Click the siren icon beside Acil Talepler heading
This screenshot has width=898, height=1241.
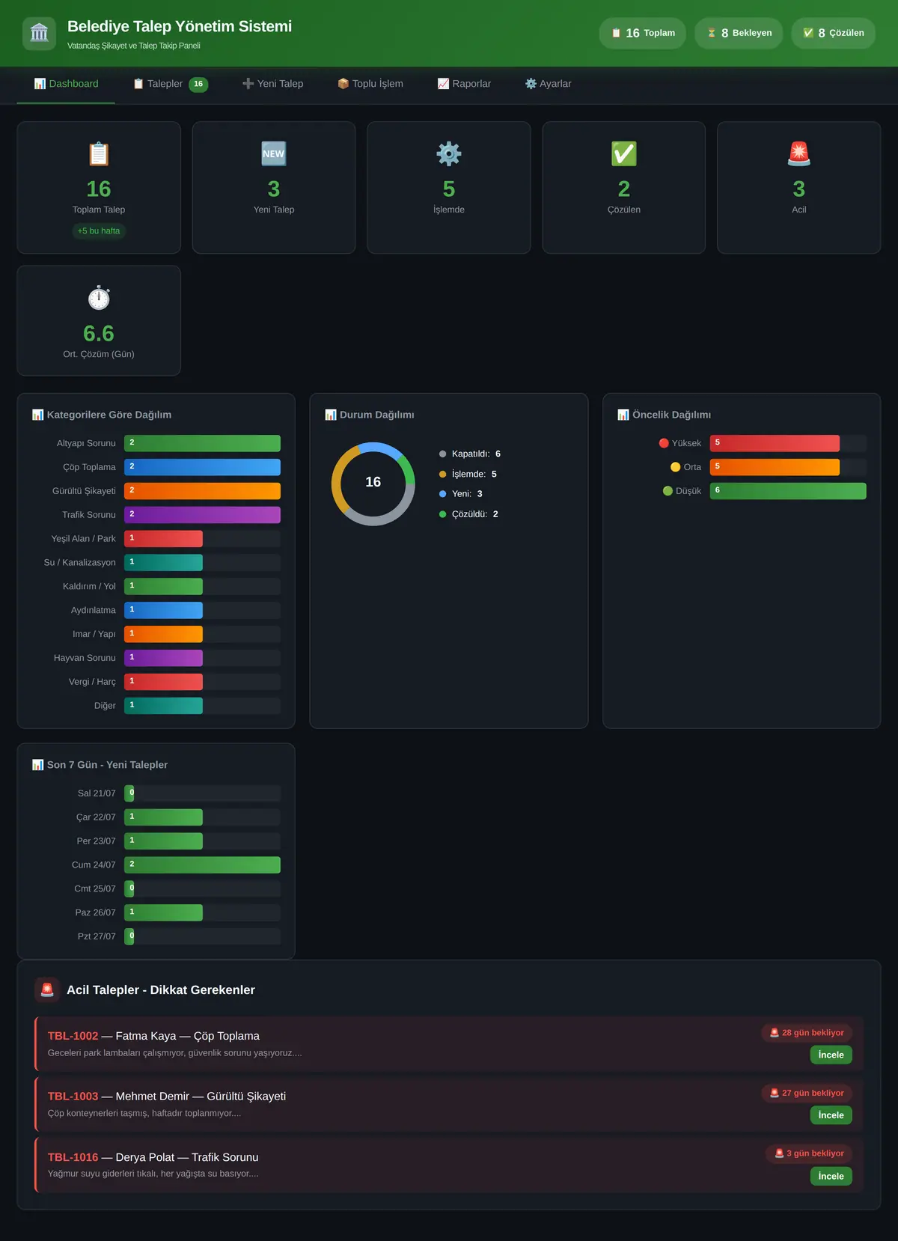[x=47, y=990]
